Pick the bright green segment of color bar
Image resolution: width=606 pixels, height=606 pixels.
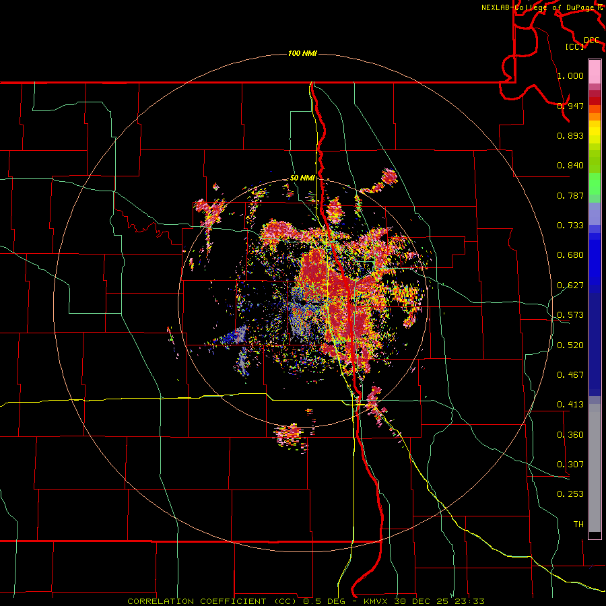(595, 184)
